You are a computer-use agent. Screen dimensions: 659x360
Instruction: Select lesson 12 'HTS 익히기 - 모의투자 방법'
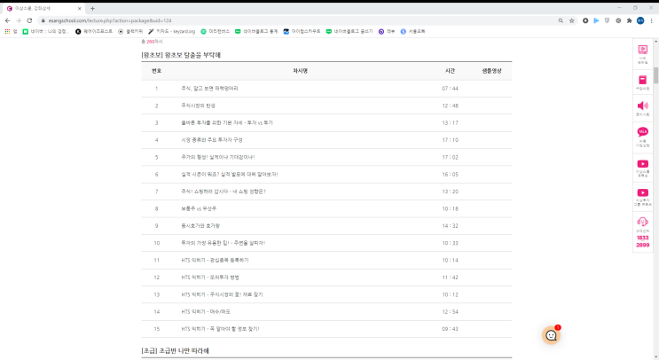click(x=210, y=278)
